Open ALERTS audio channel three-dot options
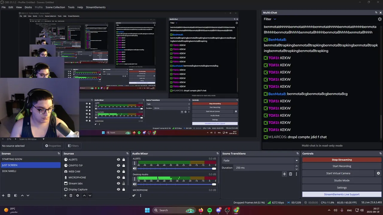383x215 pixels. coord(135,163)
